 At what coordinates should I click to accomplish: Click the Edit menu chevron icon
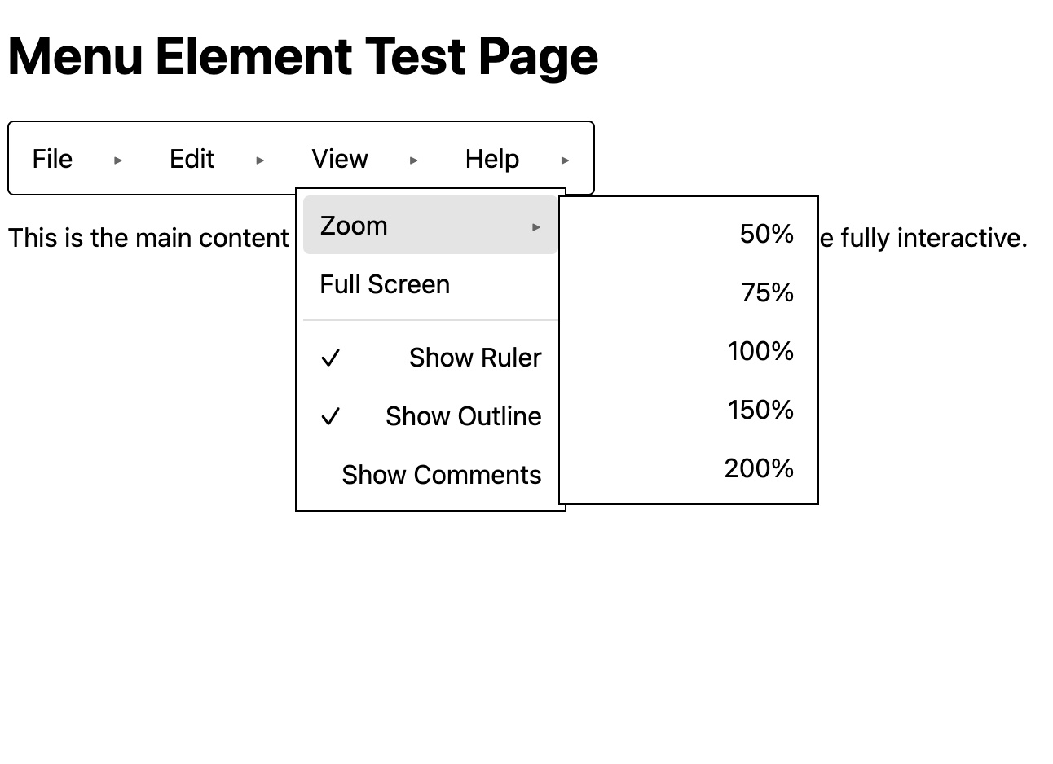point(260,160)
